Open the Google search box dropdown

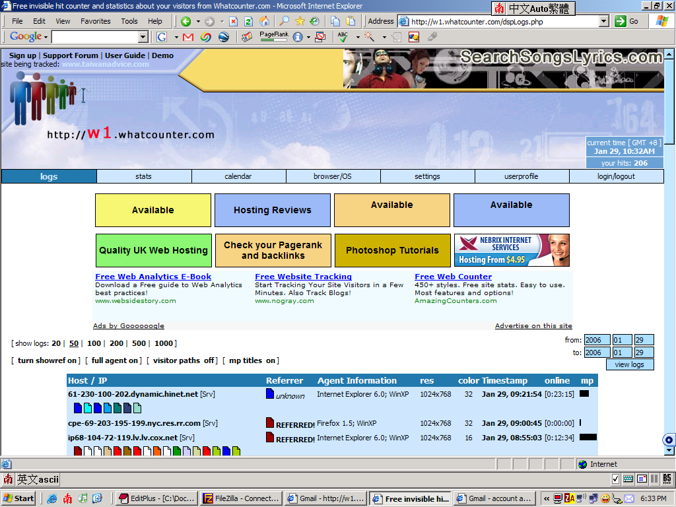(x=143, y=37)
